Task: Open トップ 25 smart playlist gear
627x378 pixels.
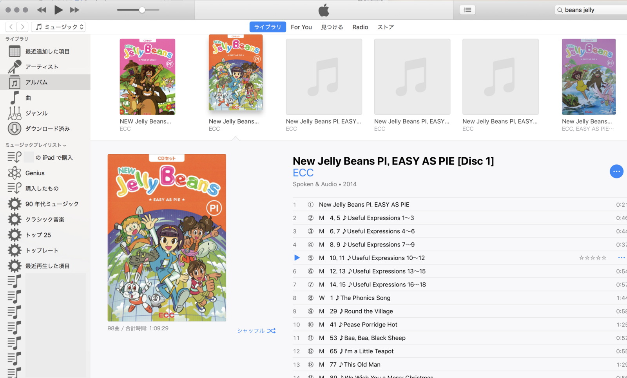Action: pos(14,235)
